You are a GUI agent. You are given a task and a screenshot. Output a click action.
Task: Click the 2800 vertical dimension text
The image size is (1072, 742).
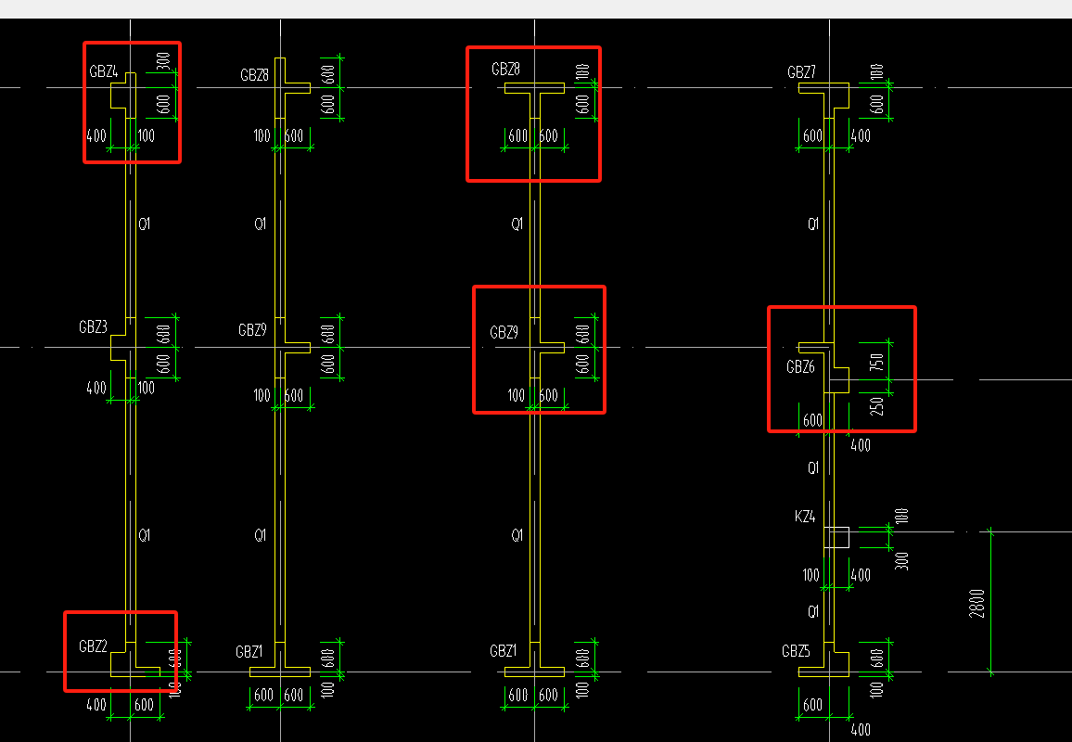coord(977,603)
